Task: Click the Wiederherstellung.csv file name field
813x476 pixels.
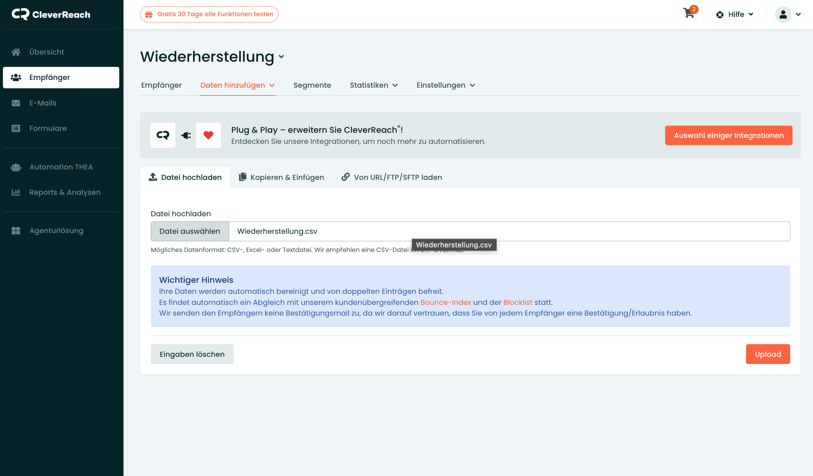Action: pyautogui.click(x=509, y=232)
